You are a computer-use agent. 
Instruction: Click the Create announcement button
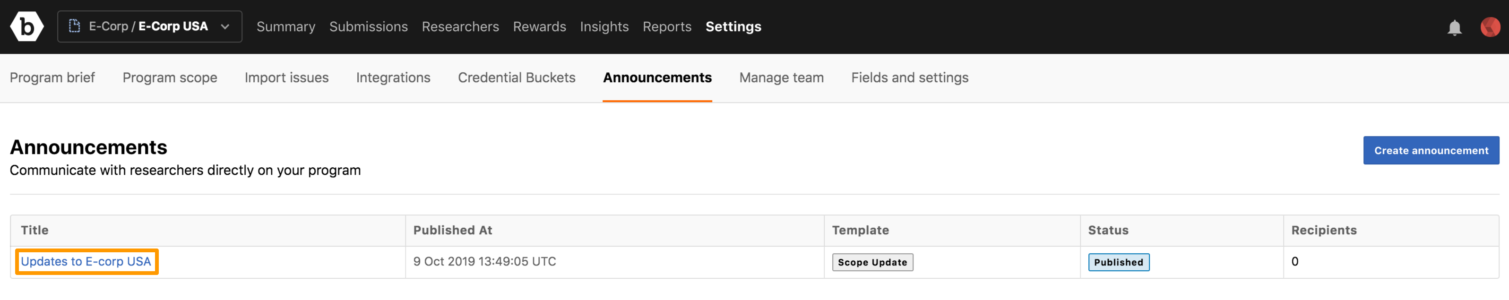tap(1431, 151)
